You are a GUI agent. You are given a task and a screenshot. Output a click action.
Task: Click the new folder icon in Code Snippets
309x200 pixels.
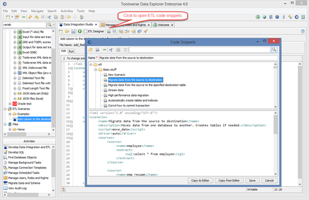[x=90, y=49]
